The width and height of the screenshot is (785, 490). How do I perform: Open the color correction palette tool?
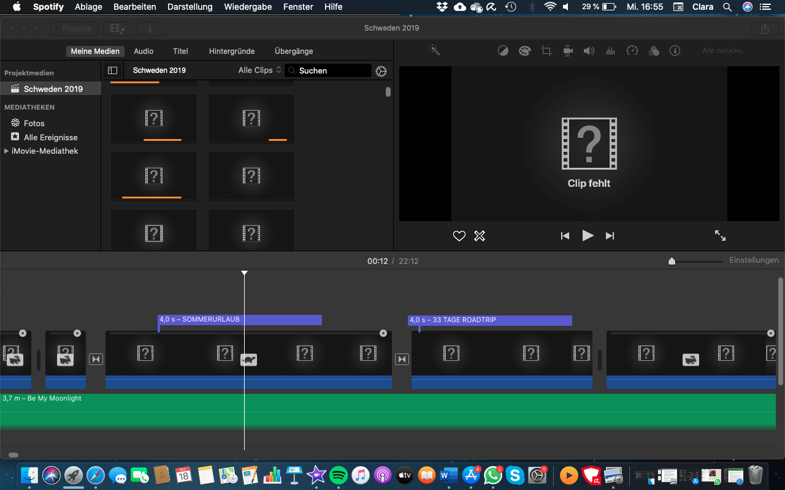tap(524, 51)
